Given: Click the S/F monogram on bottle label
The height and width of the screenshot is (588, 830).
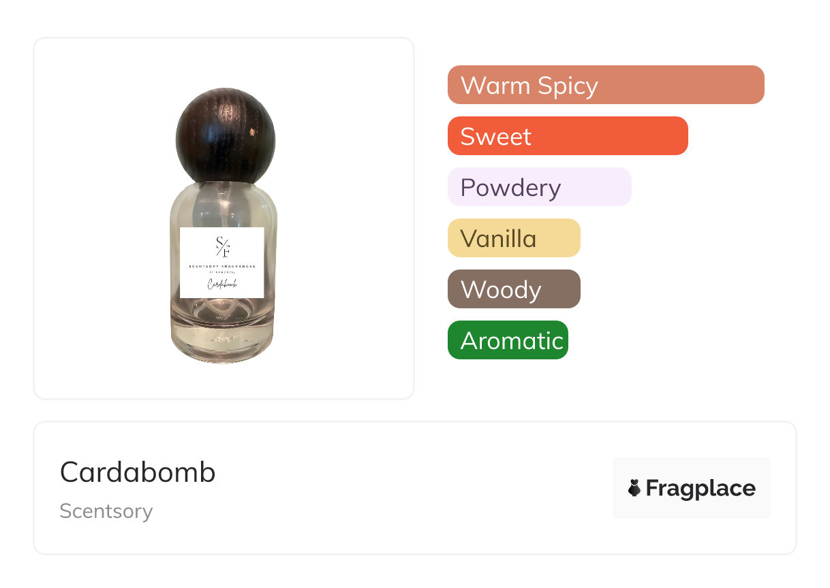Looking at the screenshot, I should coord(222,246).
